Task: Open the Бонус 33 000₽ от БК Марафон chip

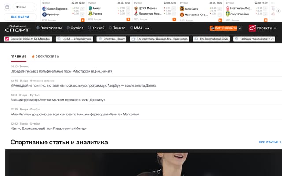Action: click(28, 39)
